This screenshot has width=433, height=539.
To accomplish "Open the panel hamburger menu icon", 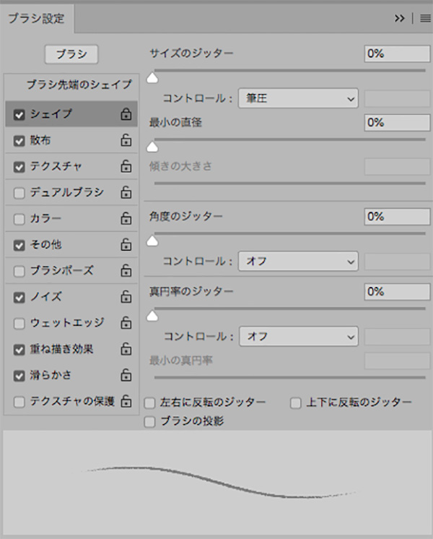I will (x=425, y=19).
